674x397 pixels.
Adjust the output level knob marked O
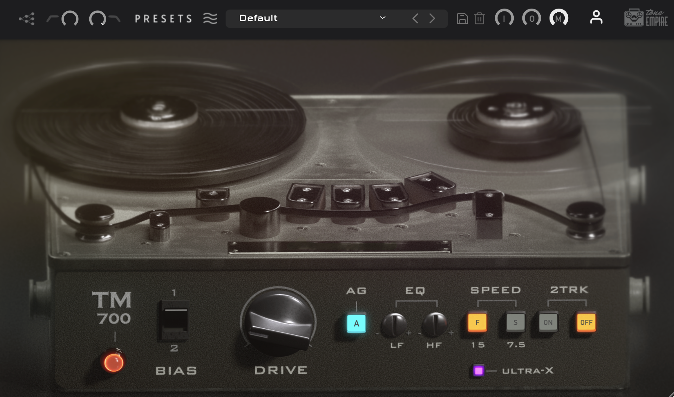tap(532, 18)
